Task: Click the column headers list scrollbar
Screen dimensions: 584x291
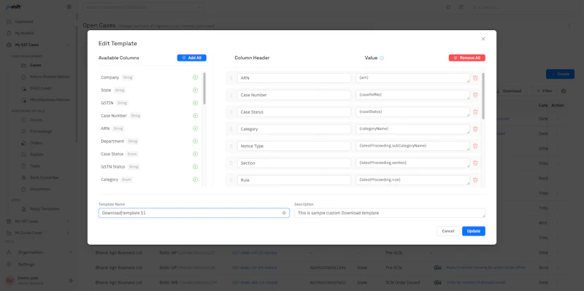Action: 483,96
